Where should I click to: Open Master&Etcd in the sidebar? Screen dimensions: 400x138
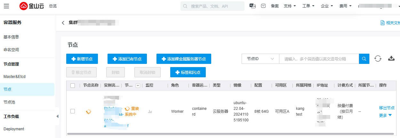pyautogui.click(x=14, y=77)
